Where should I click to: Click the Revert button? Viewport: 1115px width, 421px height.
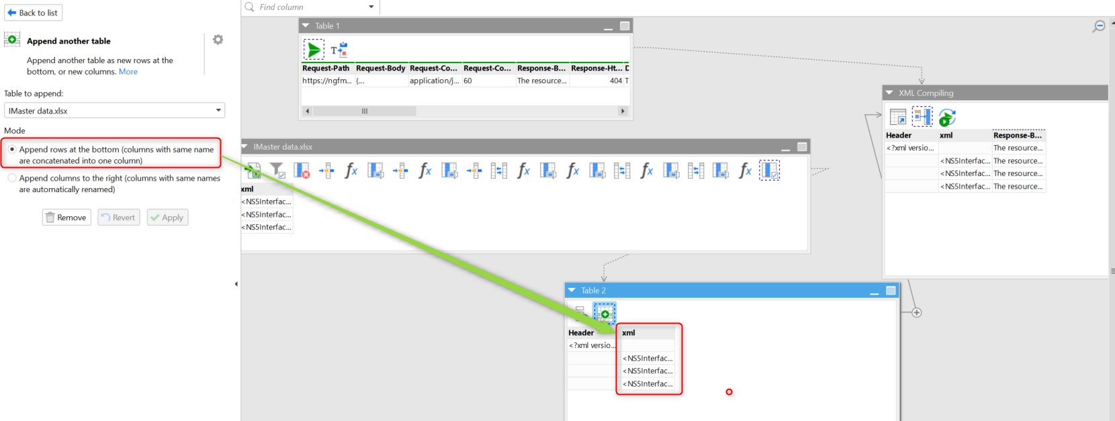(x=118, y=218)
